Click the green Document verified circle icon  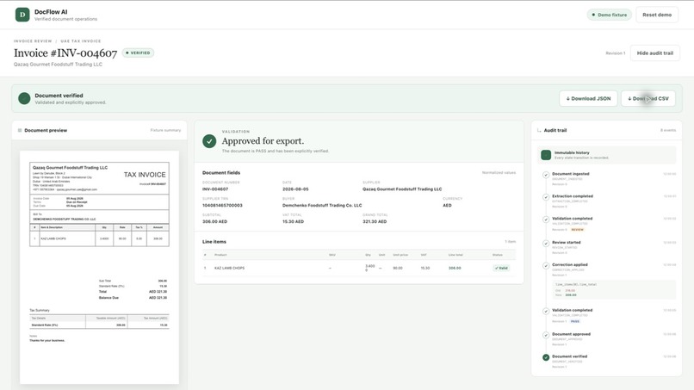(x=24, y=98)
